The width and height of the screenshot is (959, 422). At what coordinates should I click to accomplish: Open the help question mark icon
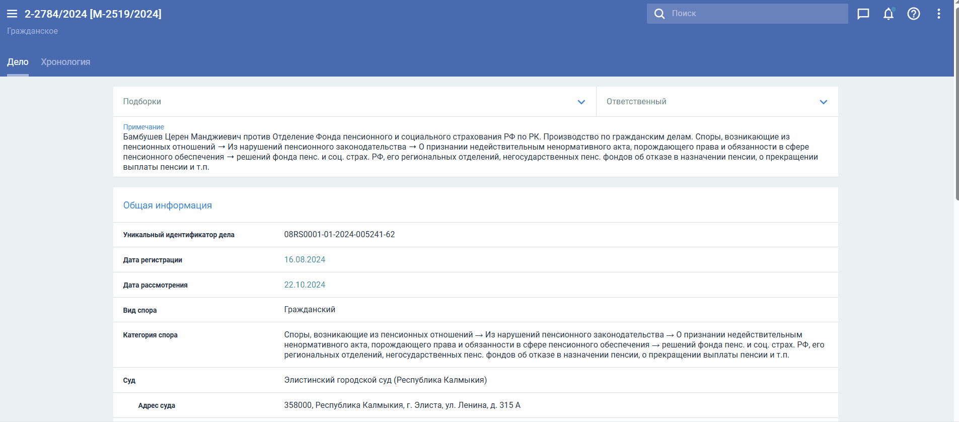pyautogui.click(x=913, y=14)
